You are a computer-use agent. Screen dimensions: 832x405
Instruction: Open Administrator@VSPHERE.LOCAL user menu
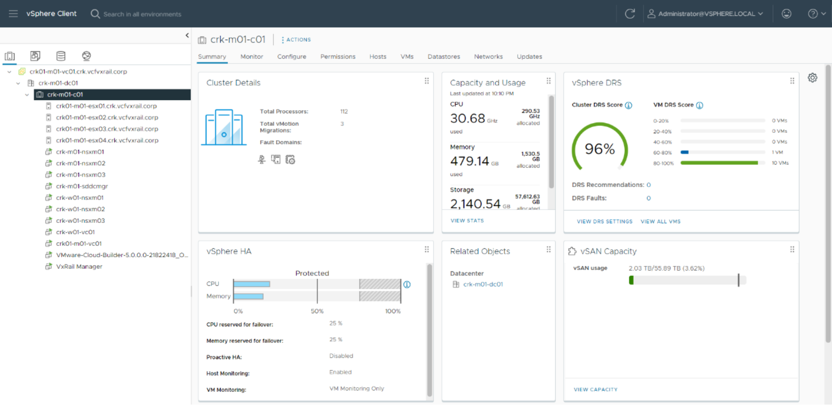[x=705, y=14]
